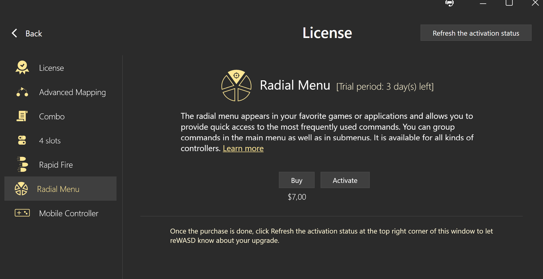The image size is (543, 279).
Task: Click the 4 slots icon
Action: (x=22, y=141)
